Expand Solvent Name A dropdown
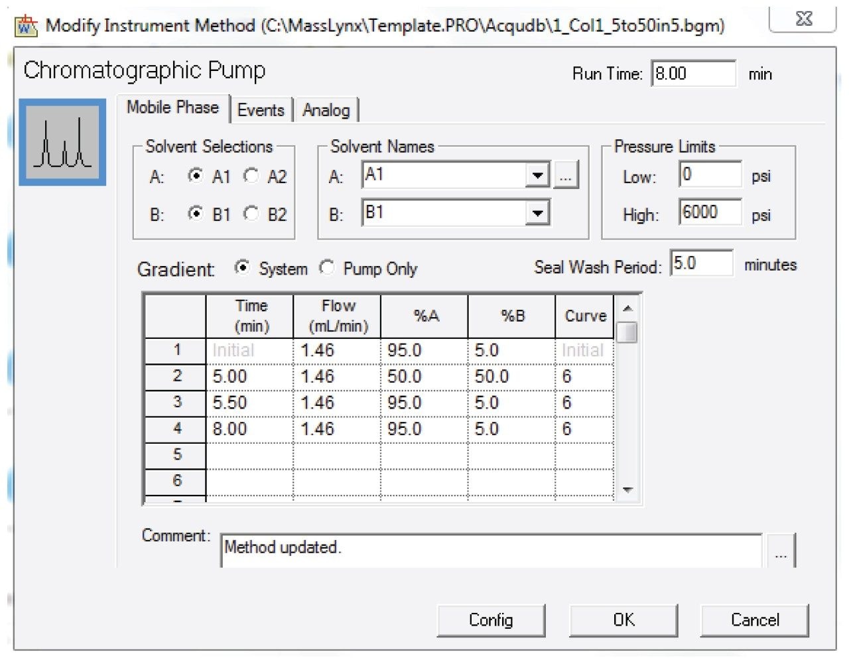Image resolution: width=849 pixels, height=662 pixels. click(x=537, y=176)
